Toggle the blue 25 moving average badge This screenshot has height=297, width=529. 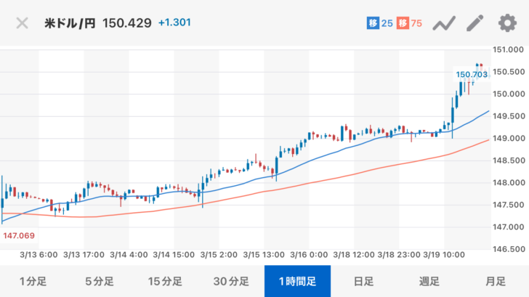pyautogui.click(x=379, y=23)
